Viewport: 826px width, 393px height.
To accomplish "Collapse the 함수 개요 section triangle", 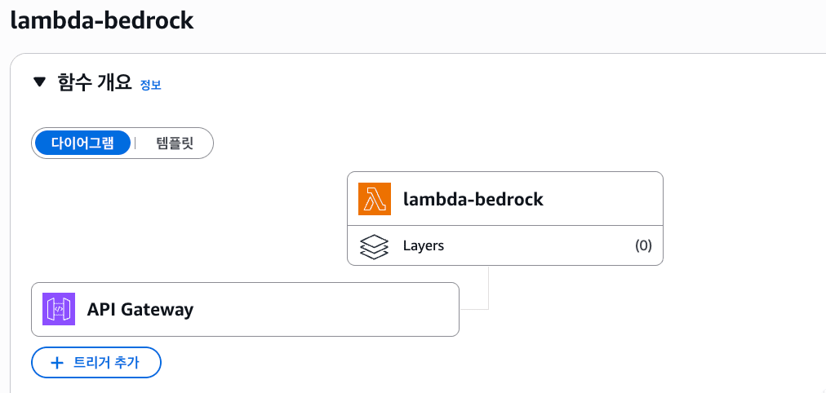I will [x=39, y=82].
